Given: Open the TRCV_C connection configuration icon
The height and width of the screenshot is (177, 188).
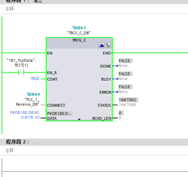Looking at the screenshot, I should click(x=101, y=45).
